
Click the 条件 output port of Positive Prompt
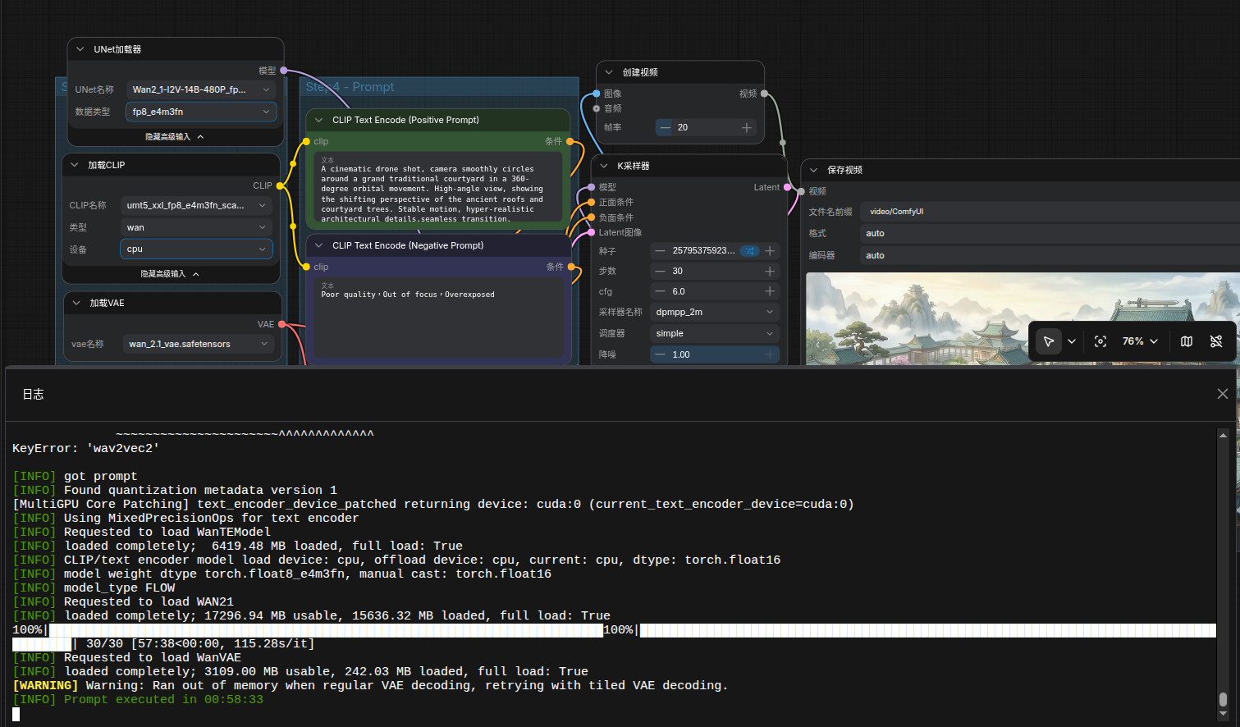[570, 141]
